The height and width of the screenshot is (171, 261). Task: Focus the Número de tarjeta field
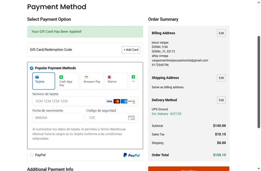(85, 101)
